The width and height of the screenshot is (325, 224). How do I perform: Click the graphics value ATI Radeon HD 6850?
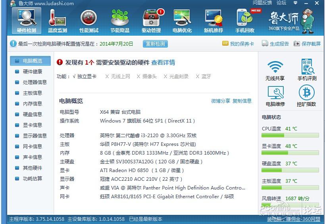point(142,170)
